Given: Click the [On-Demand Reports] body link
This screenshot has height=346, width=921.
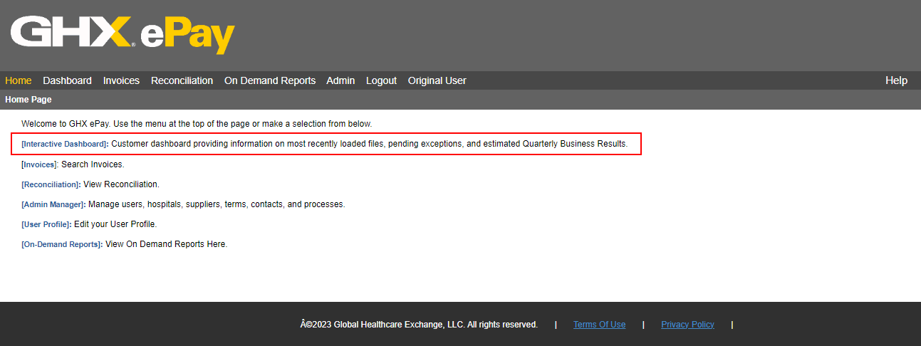Looking at the screenshot, I should pyautogui.click(x=62, y=244).
